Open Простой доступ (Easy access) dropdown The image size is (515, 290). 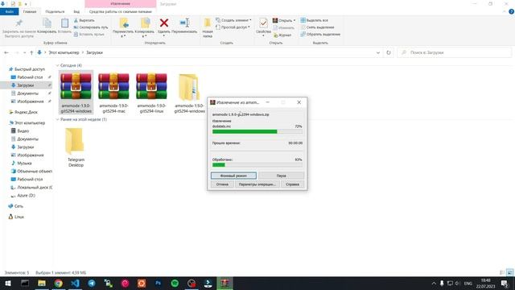click(x=233, y=27)
